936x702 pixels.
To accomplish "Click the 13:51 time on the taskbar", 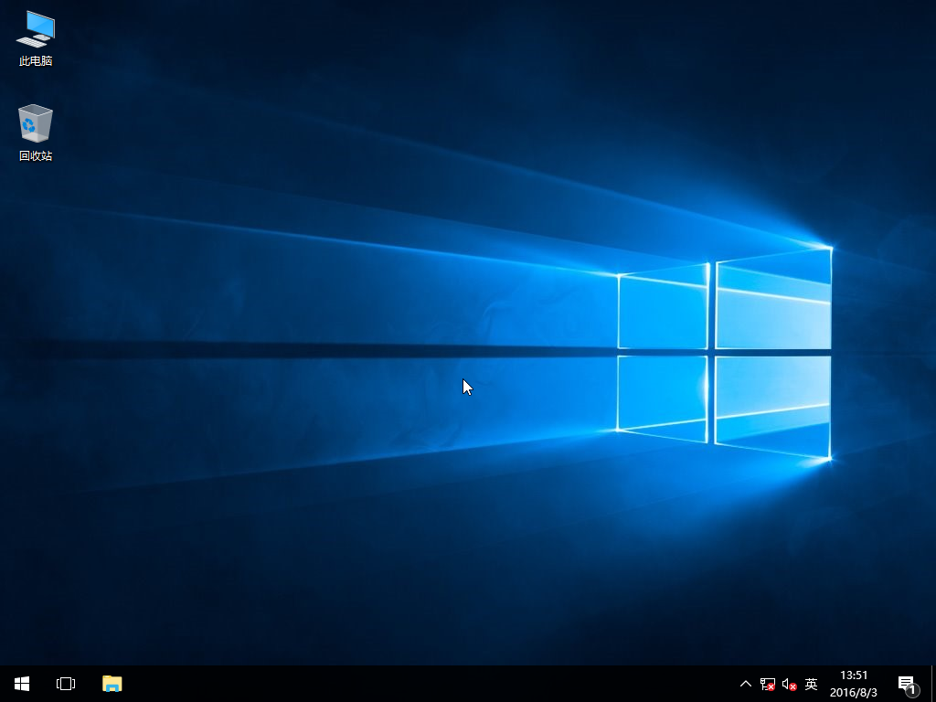I will 854,675.
